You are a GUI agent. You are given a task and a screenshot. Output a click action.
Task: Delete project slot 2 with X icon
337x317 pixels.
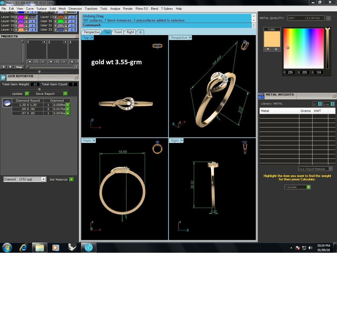pyautogui.click(x=64, y=62)
